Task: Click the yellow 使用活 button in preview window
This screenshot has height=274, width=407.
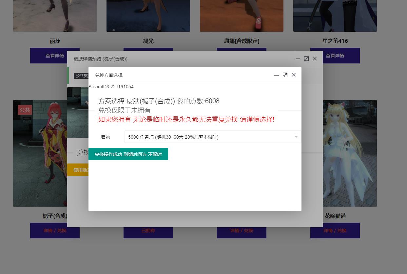Action: click(x=78, y=170)
